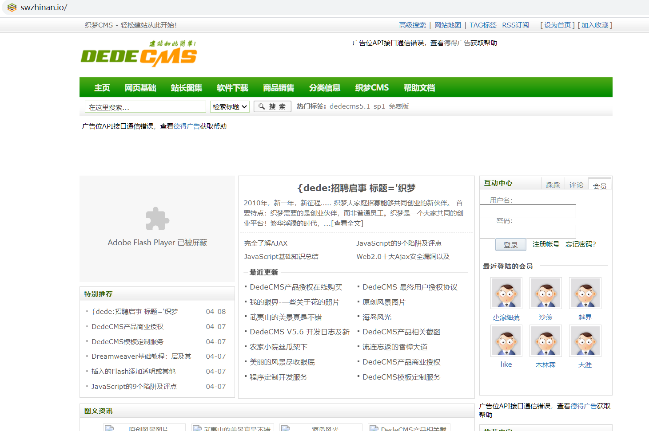
Task: Focus the 在这里搜索 search box
Action: click(x=145, y=107)
